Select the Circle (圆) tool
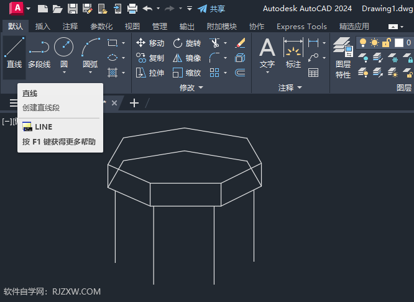 pos(63,52)
